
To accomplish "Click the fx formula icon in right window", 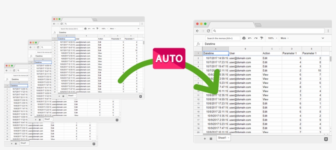I will [x=198, y=44].
